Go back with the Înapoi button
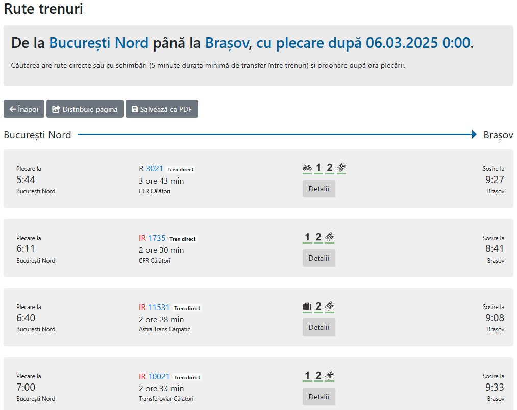The height and width of the screenshot is (410, 517). (24, 109)
